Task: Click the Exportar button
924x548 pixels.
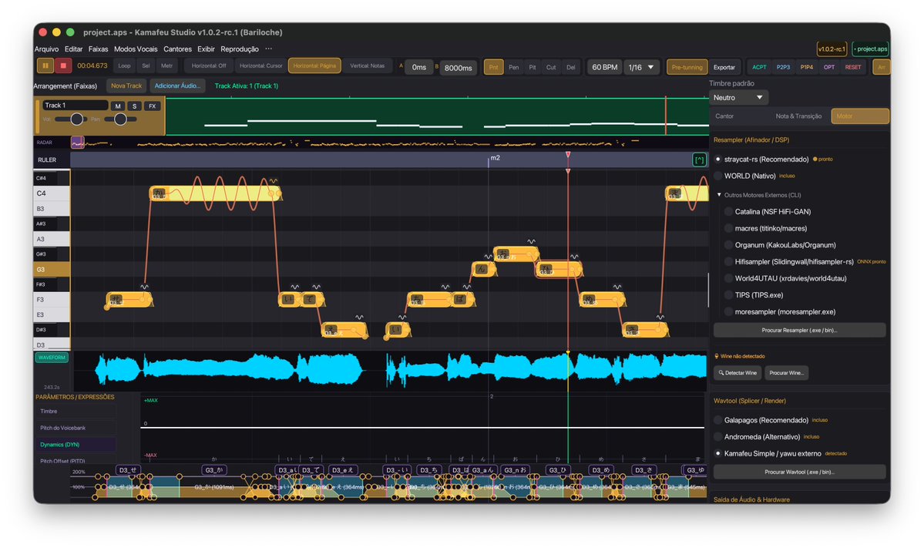Action: (x=724, y=67)
